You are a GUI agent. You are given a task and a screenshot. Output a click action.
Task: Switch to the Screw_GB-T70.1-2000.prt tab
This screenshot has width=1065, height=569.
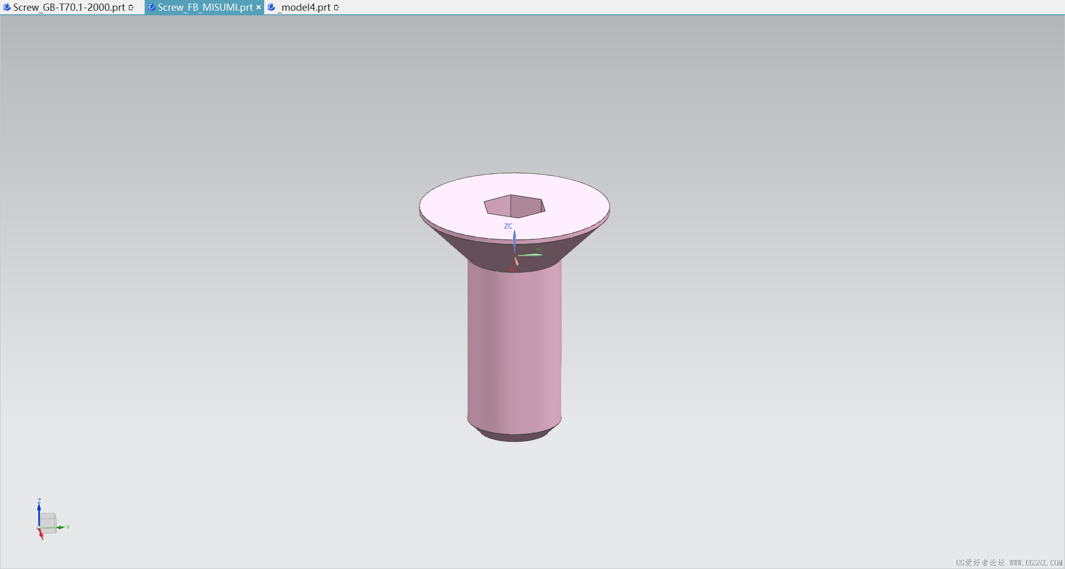[69, 7]
